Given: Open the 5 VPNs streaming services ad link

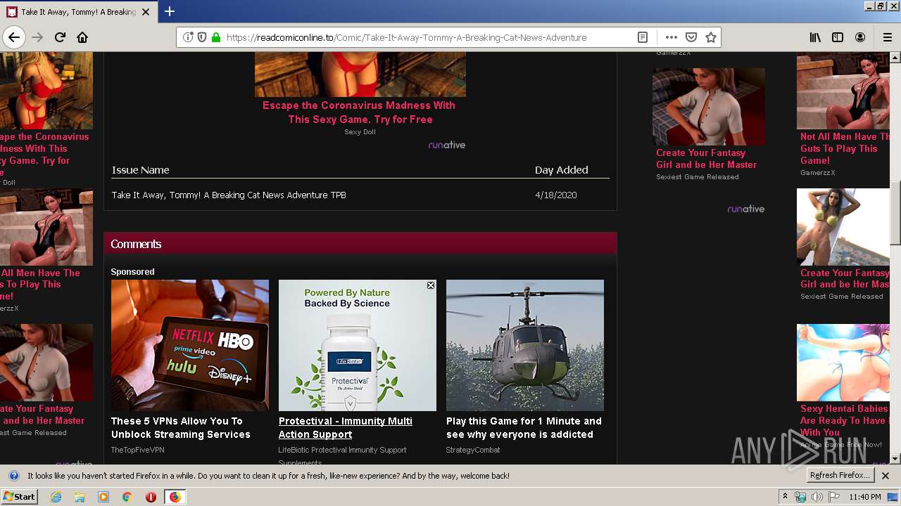Looking at the screenshot, I should point(181,427).
